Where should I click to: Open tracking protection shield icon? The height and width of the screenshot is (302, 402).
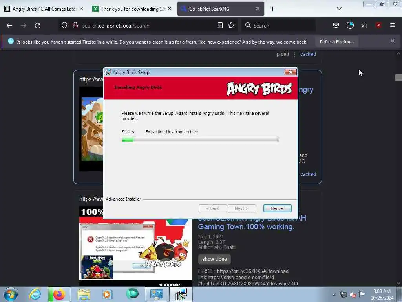[x=64, y=26]
